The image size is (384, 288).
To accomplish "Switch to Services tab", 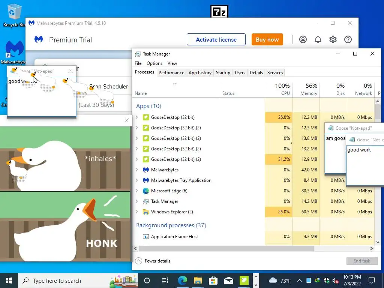I will point(275,73).
